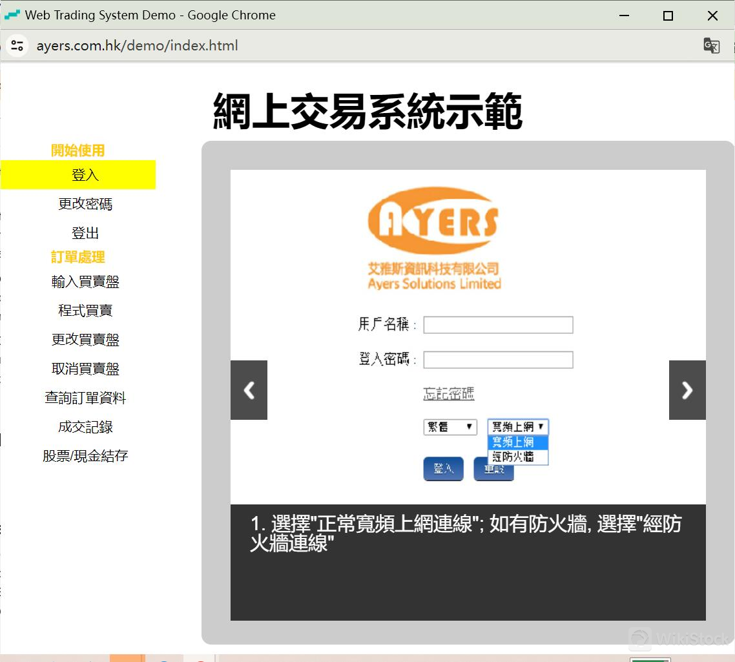Open 取消買賣盤 menu item
This screenshot has width=735, height=662.
[x=85, y=369]
